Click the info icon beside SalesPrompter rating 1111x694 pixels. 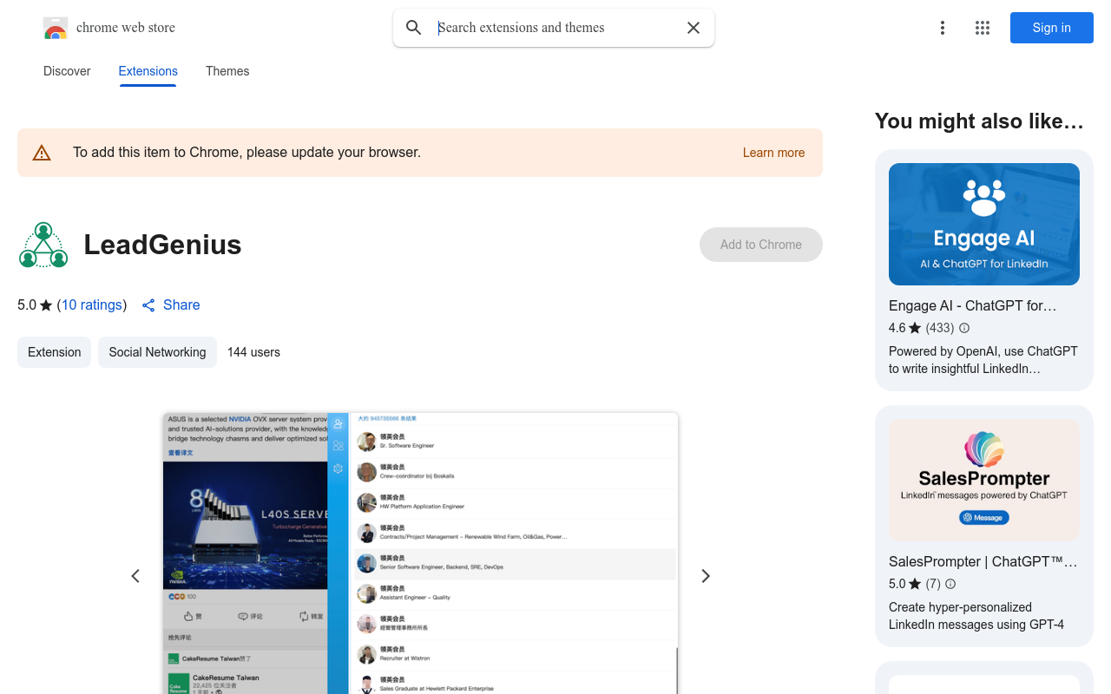[x=950, y=584]
